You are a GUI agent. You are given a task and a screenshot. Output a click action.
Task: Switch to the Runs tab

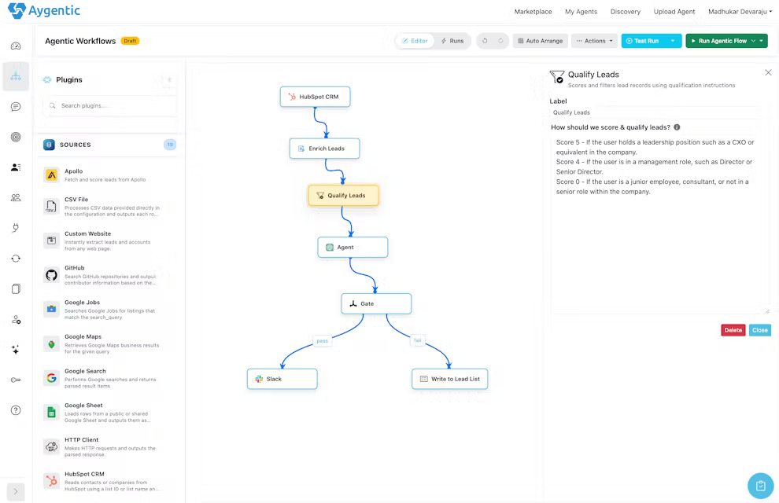point(452,41)
